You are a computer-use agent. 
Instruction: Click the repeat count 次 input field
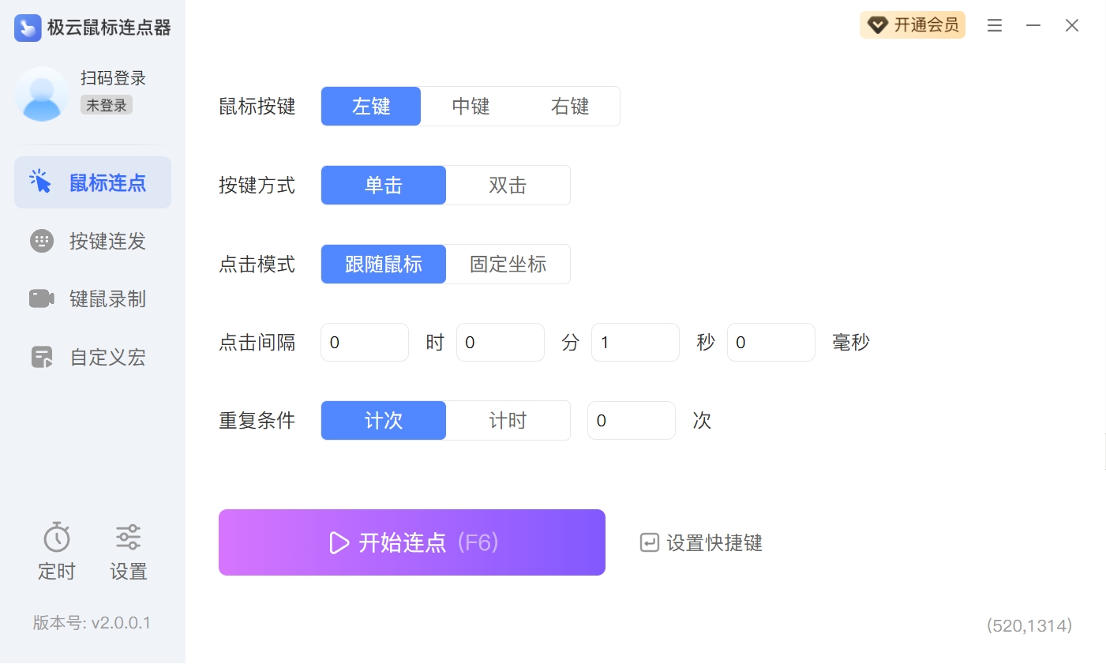[631, 421]
